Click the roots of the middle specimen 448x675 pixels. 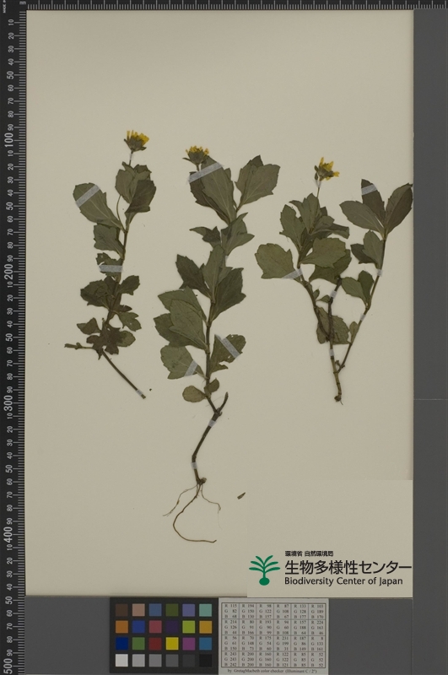pos(193,512)
